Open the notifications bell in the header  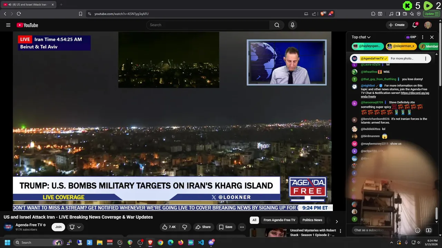pos(415,25)
